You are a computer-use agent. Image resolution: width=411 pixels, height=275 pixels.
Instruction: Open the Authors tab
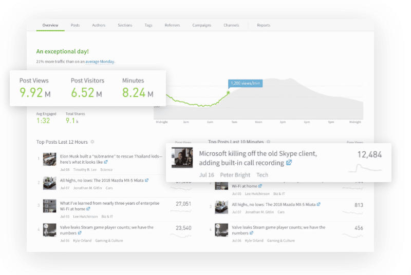(99, 25)
